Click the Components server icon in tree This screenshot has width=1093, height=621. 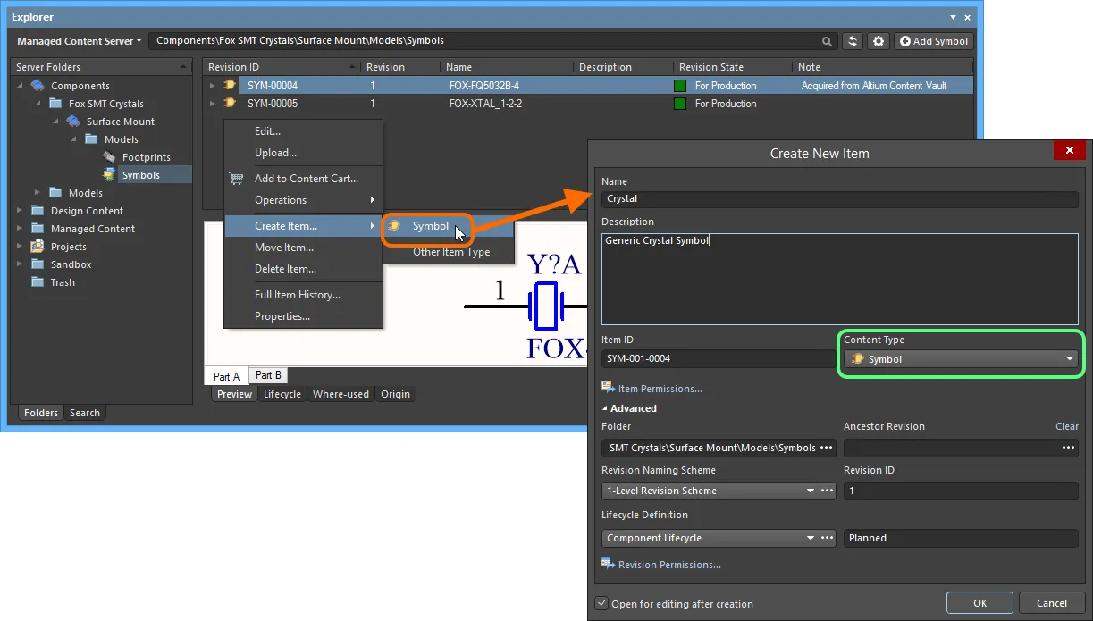click(38, 86)
